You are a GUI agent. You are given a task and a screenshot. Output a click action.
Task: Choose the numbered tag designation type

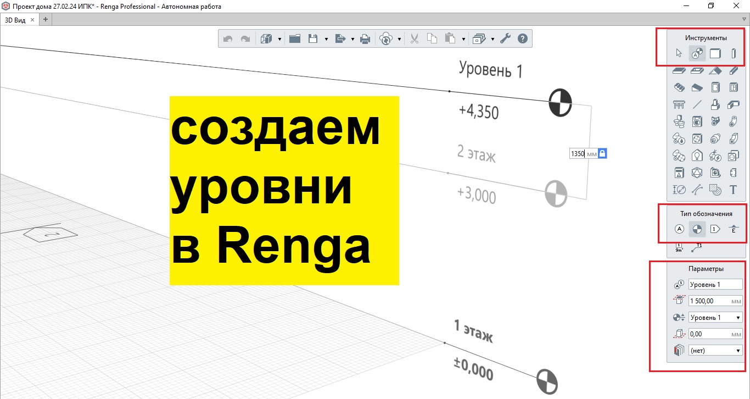715,229
